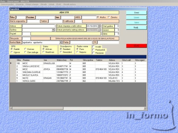This screenshot has height=133, width=178.
Task: Open the Osnovni podaci menu
Action: (7, 4)
